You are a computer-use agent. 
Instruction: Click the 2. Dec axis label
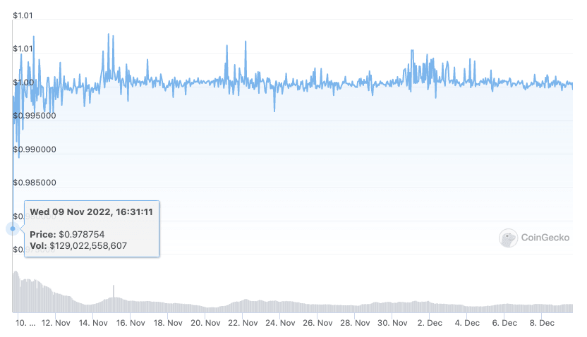(x=430, y=323)
